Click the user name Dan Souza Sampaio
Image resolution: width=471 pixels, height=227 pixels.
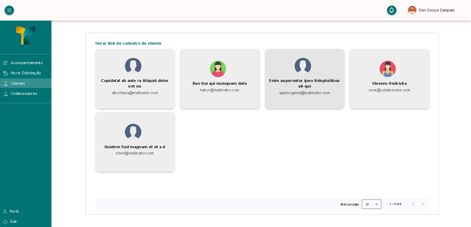tap(437, 10)
